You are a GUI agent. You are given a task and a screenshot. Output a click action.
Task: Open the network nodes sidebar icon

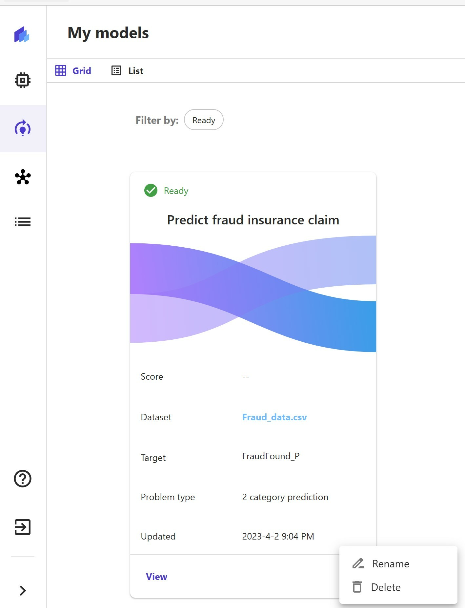[x=23, y=177]
